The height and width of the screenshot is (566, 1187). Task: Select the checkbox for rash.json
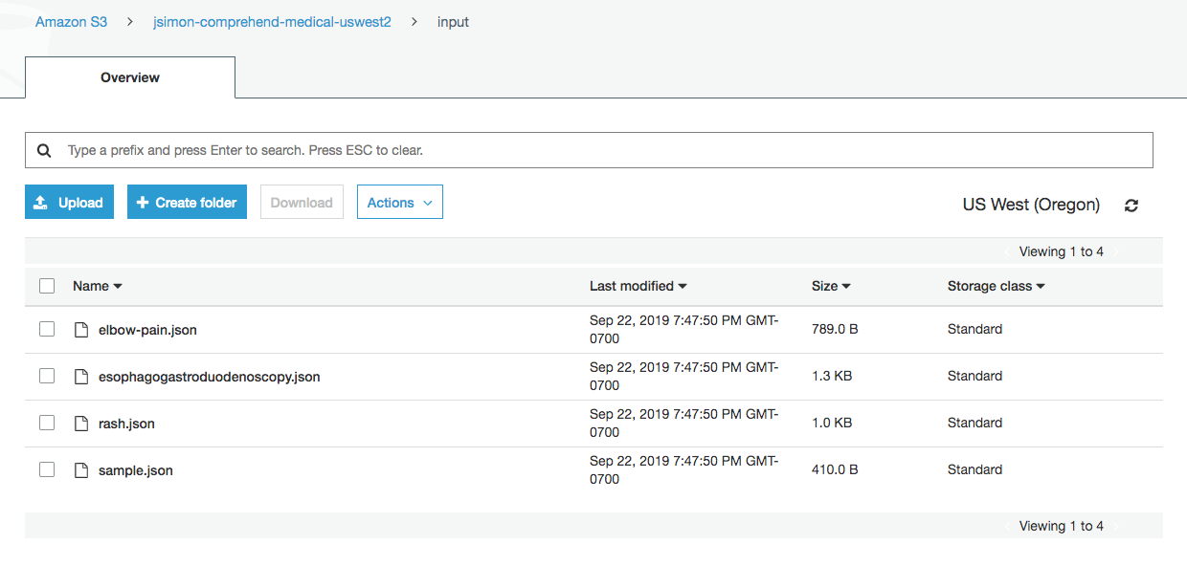click(x=47, y=423)
